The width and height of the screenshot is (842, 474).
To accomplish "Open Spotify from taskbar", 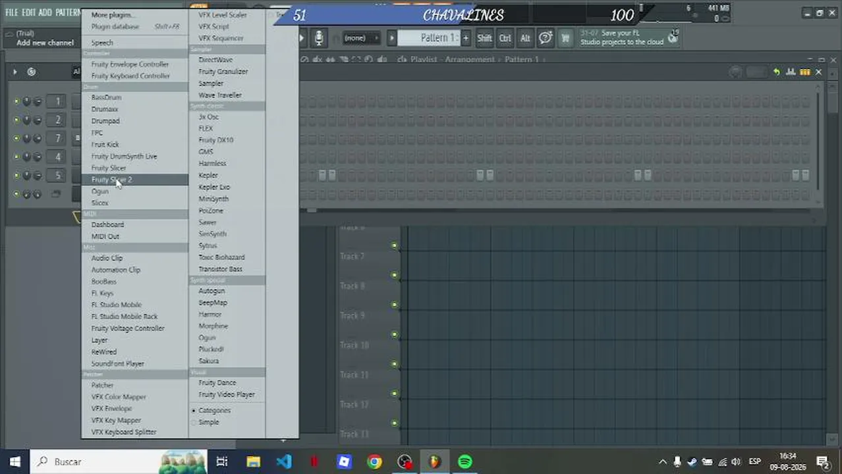I will tap(465, 461).
